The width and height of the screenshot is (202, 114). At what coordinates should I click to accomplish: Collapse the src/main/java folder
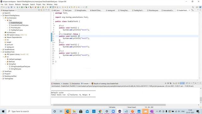tap(3, 18)
